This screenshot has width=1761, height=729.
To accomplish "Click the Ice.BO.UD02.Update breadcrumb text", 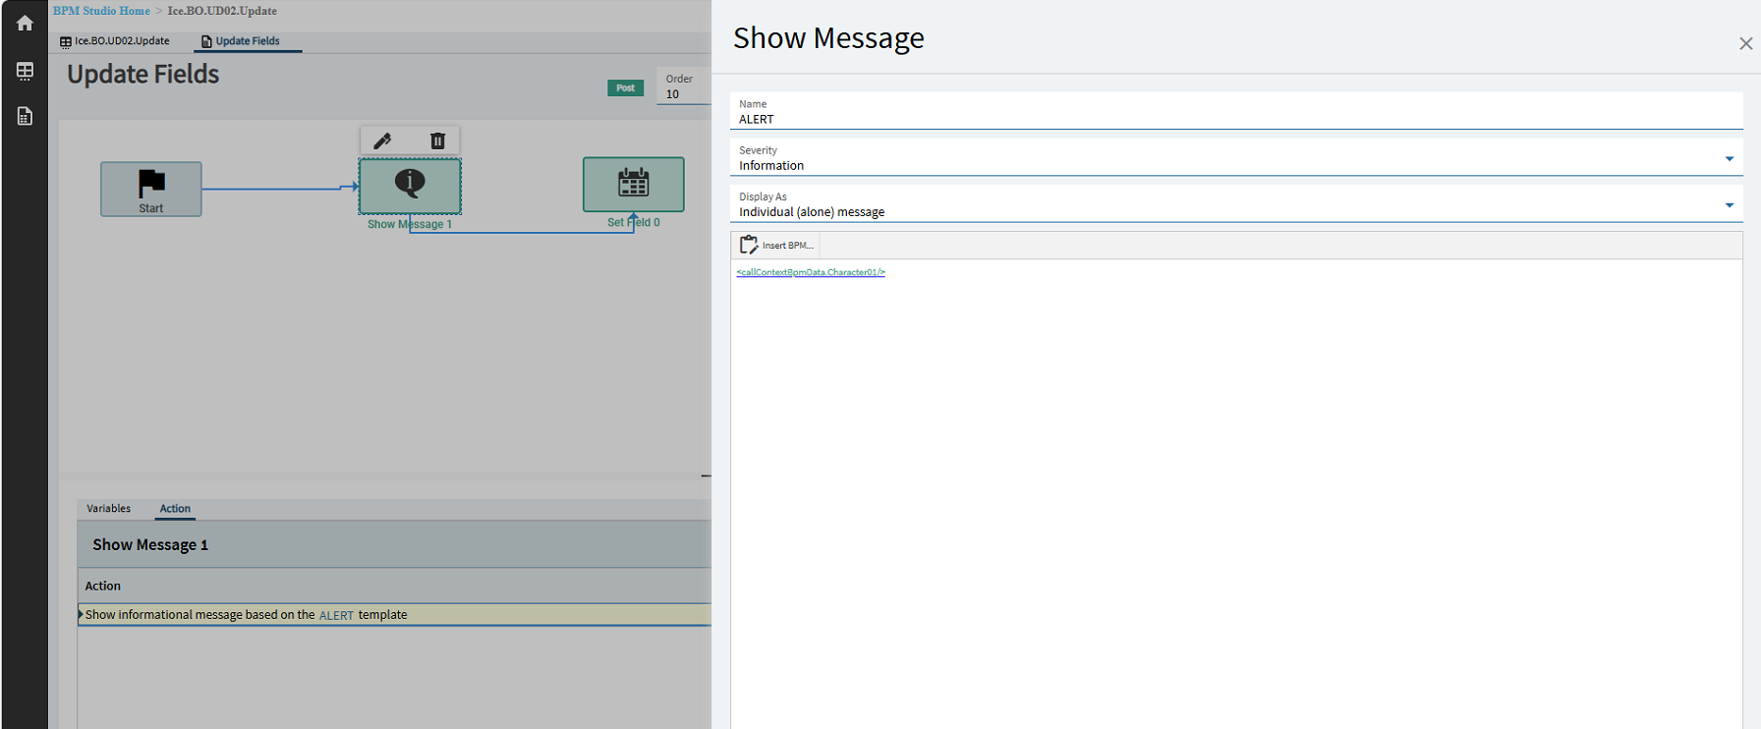I will (x=222, y=11).
